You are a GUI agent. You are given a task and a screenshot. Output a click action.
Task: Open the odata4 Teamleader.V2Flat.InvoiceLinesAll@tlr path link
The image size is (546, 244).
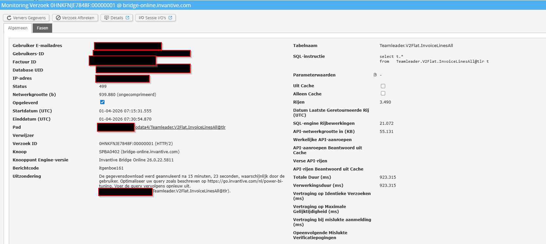point(180,127)
